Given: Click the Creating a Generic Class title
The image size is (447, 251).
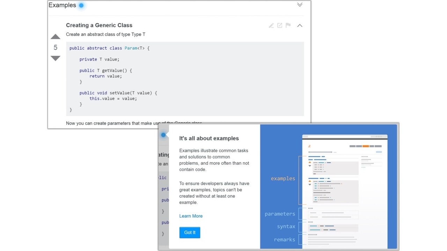Looking at the screenshot, I should 99,25.
